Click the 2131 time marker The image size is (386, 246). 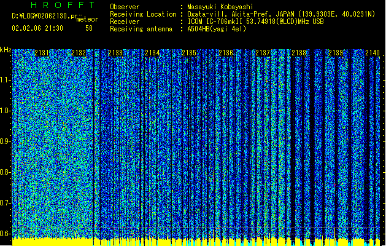click(x=42, y=53)
